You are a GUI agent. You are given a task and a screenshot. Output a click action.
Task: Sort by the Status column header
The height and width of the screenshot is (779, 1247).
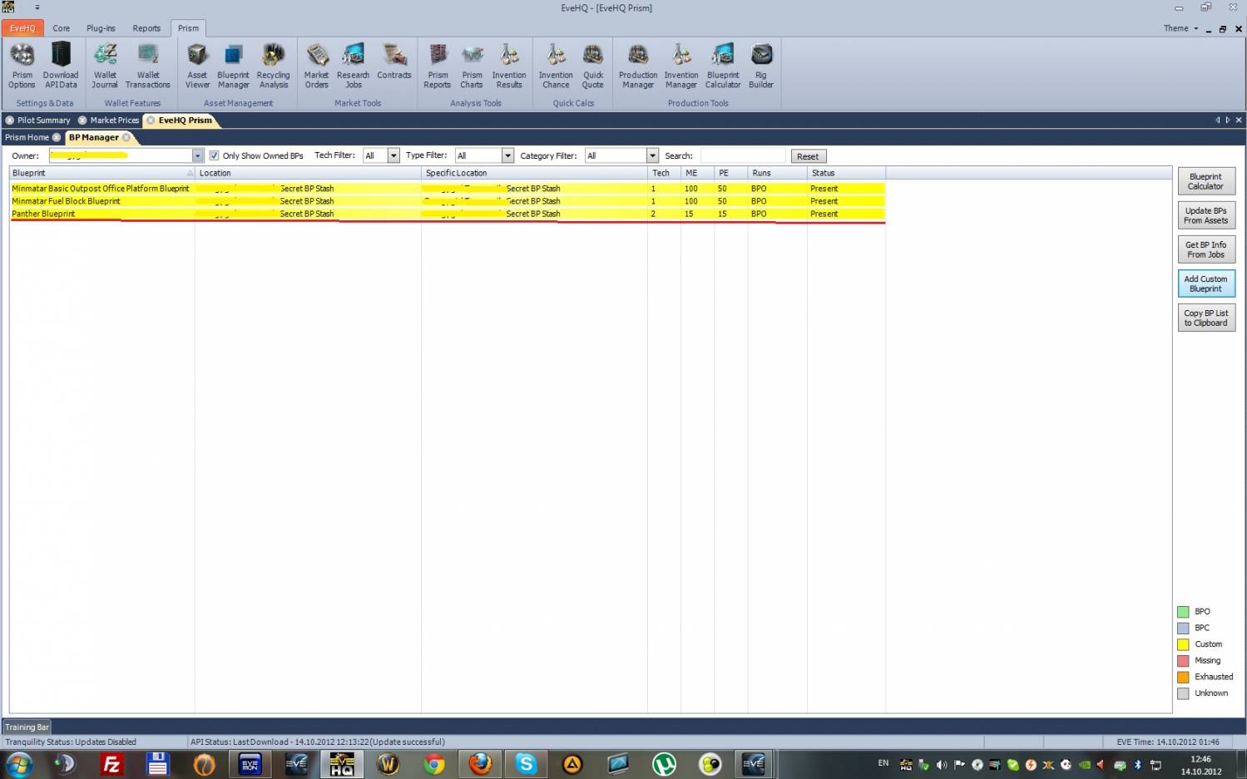click(846, 173)
